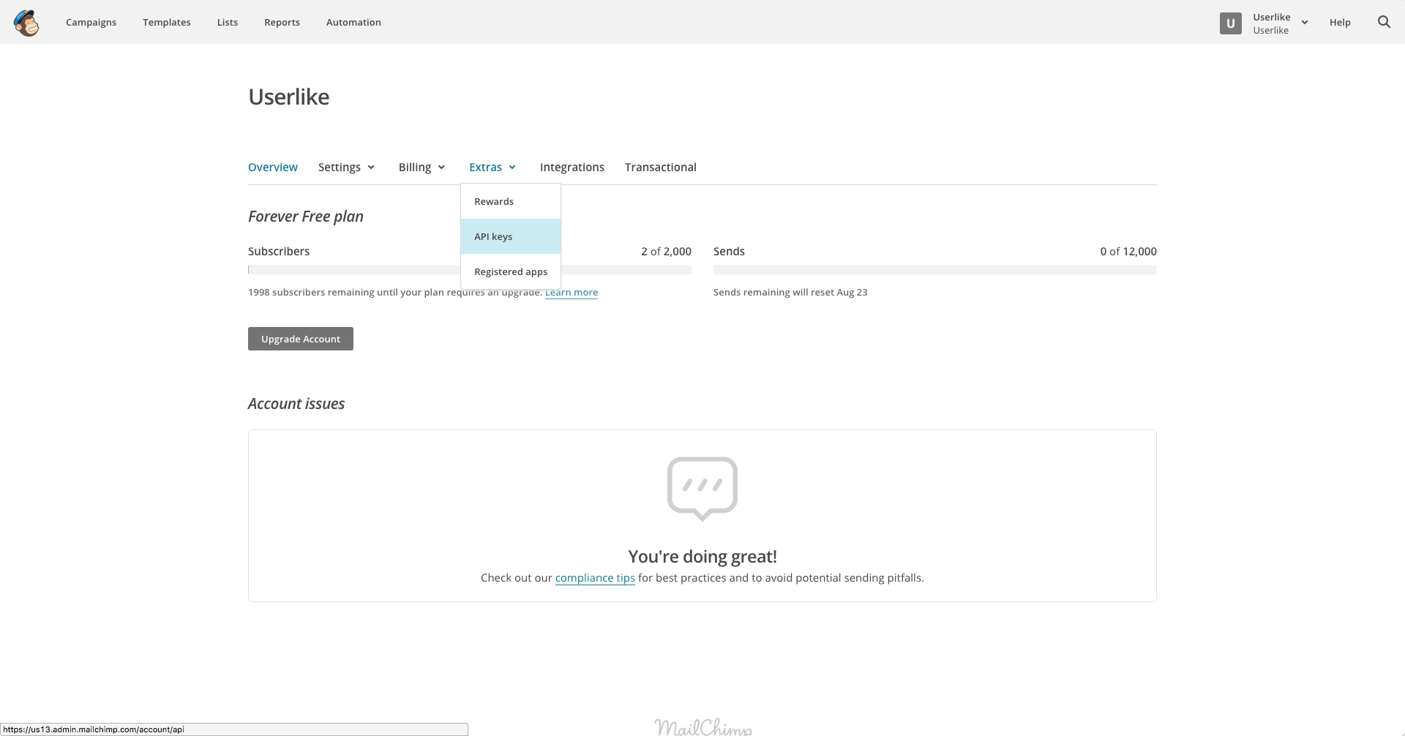Go to the Overview tab
Image resolution: width=1405 pixels, height=736 pixels.
(273, 168)
